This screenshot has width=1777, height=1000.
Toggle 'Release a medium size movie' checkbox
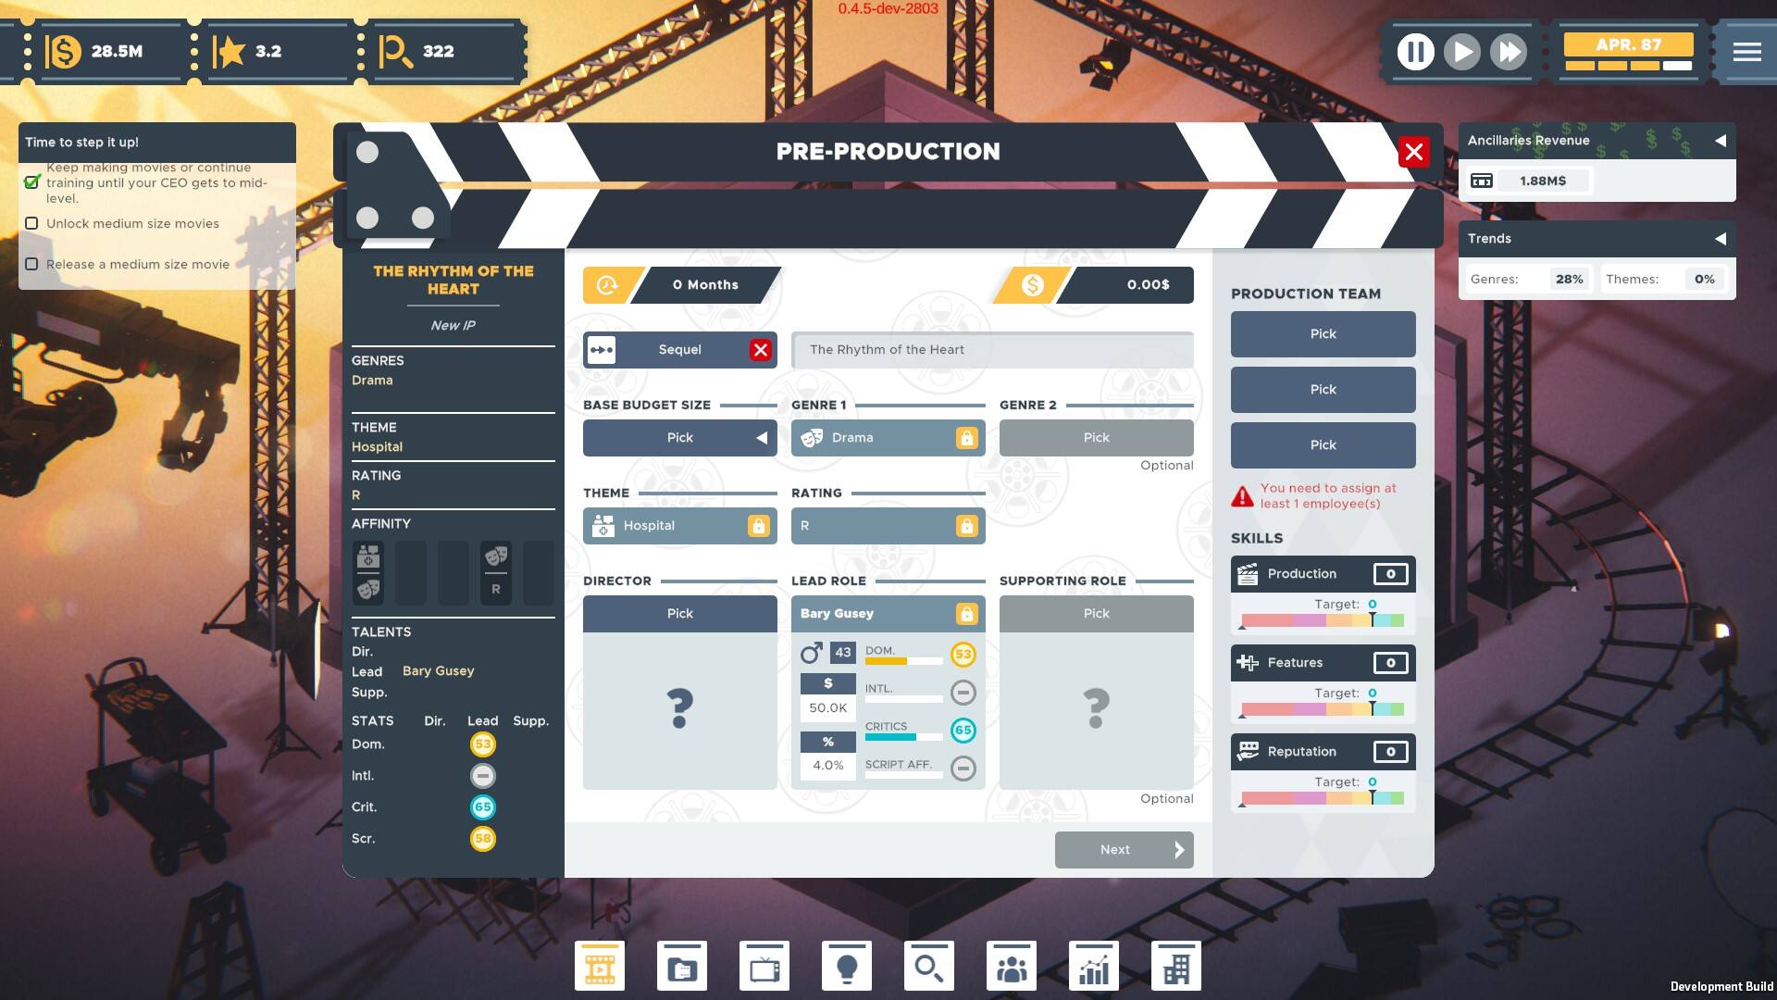tap(32, 264)
